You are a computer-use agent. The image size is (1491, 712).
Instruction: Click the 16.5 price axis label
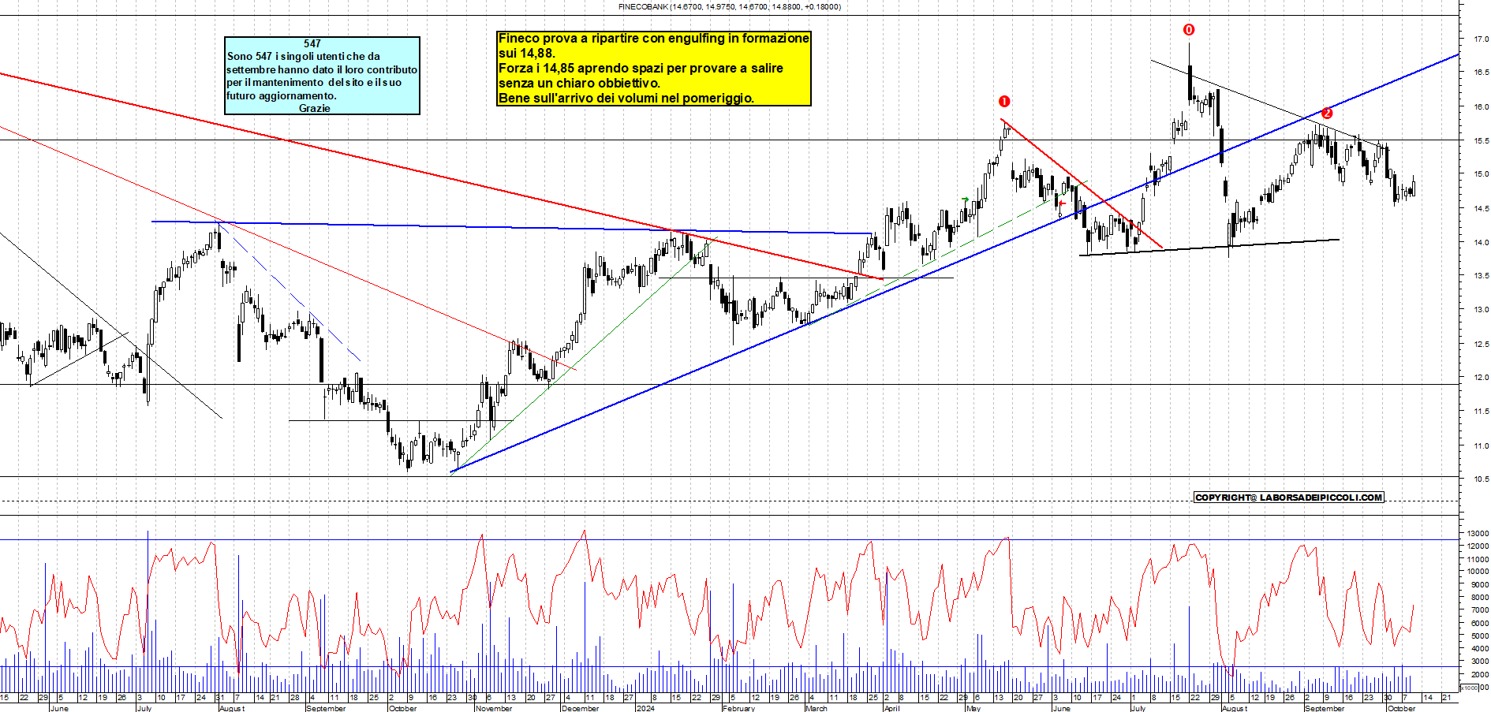pyautogui.click(x=1481, y=72)
